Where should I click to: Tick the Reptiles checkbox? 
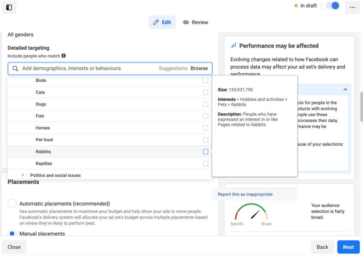(x=206, y=163)
